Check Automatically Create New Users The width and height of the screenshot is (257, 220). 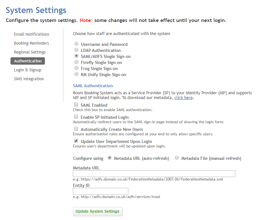click(x=76, y=129)
